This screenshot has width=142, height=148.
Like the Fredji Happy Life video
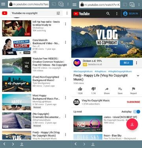coord(80,91)
